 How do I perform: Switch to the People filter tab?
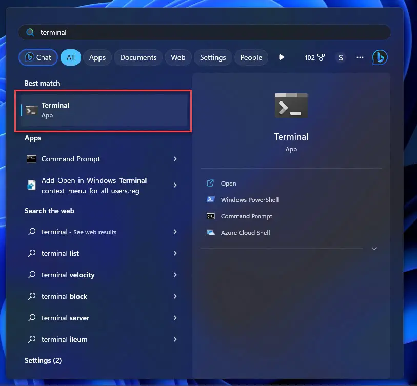(x=251, y=57)
